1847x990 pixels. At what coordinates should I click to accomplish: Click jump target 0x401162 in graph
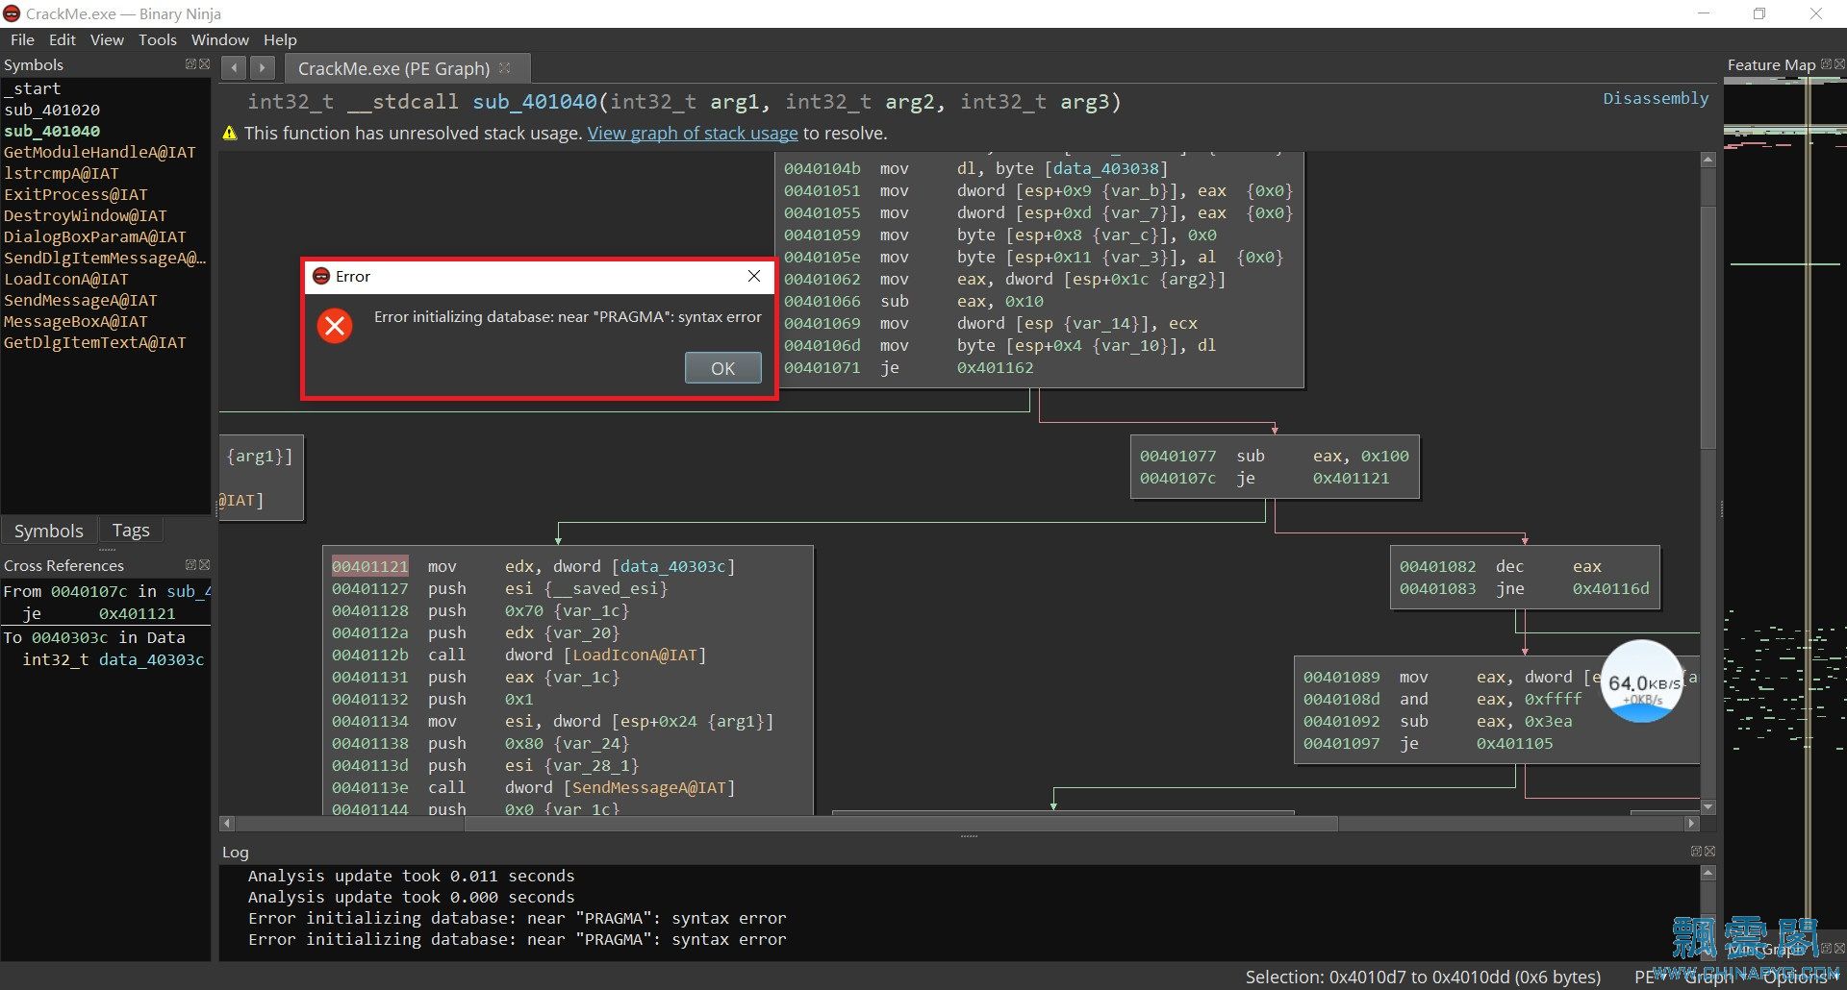coord(995,367)
